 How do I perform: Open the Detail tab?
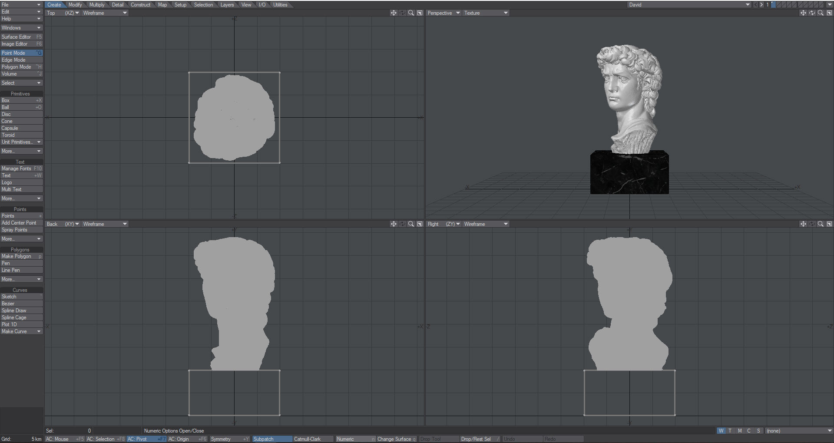point(118,5)
